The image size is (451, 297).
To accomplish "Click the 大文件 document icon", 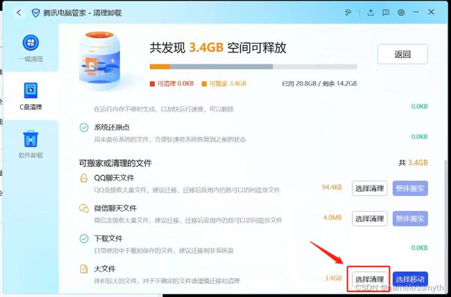I will 84,269.
